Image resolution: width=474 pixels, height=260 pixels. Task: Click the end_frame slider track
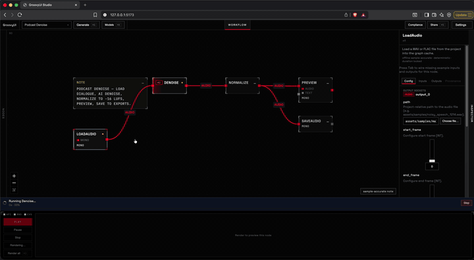point(432,191)
